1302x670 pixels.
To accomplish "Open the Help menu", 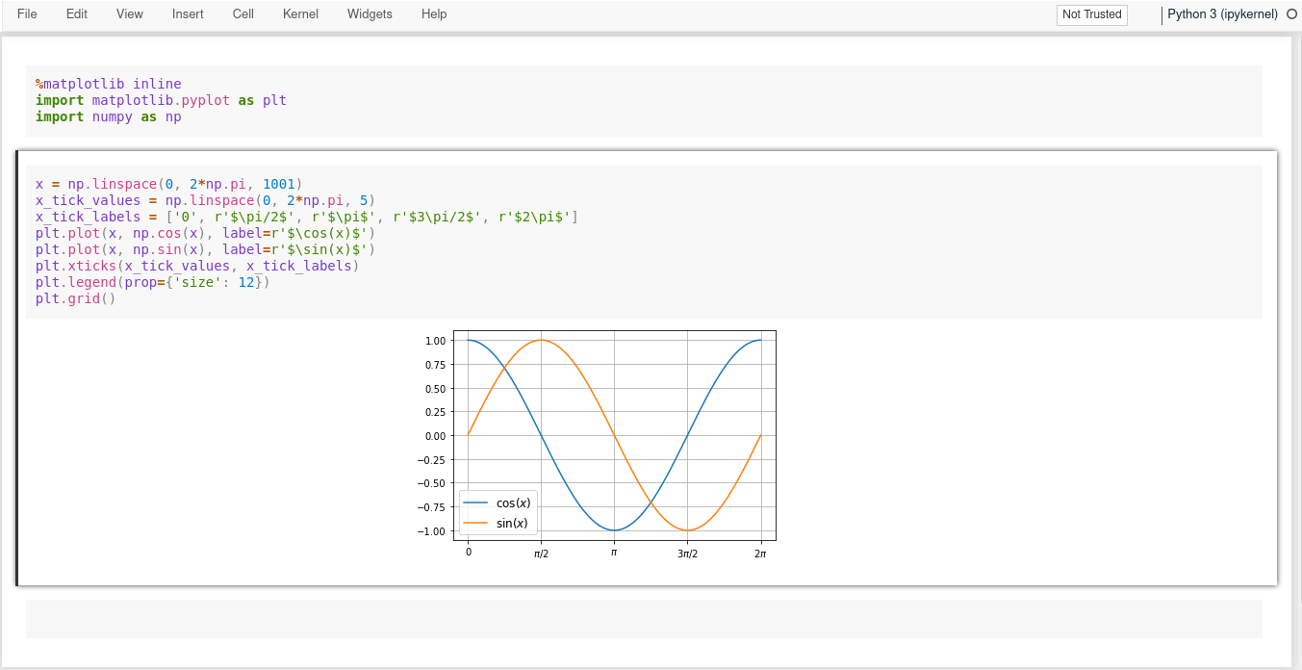I will pyautogui.click(x=433, y=13).
